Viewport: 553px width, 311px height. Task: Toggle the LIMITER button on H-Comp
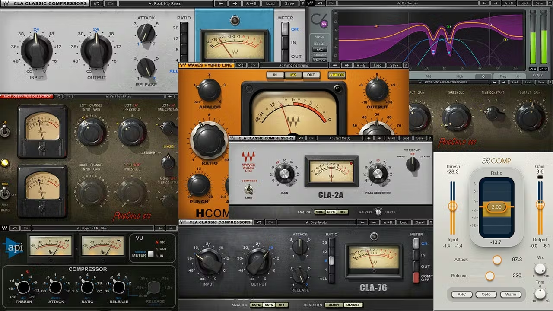point(336,74)
